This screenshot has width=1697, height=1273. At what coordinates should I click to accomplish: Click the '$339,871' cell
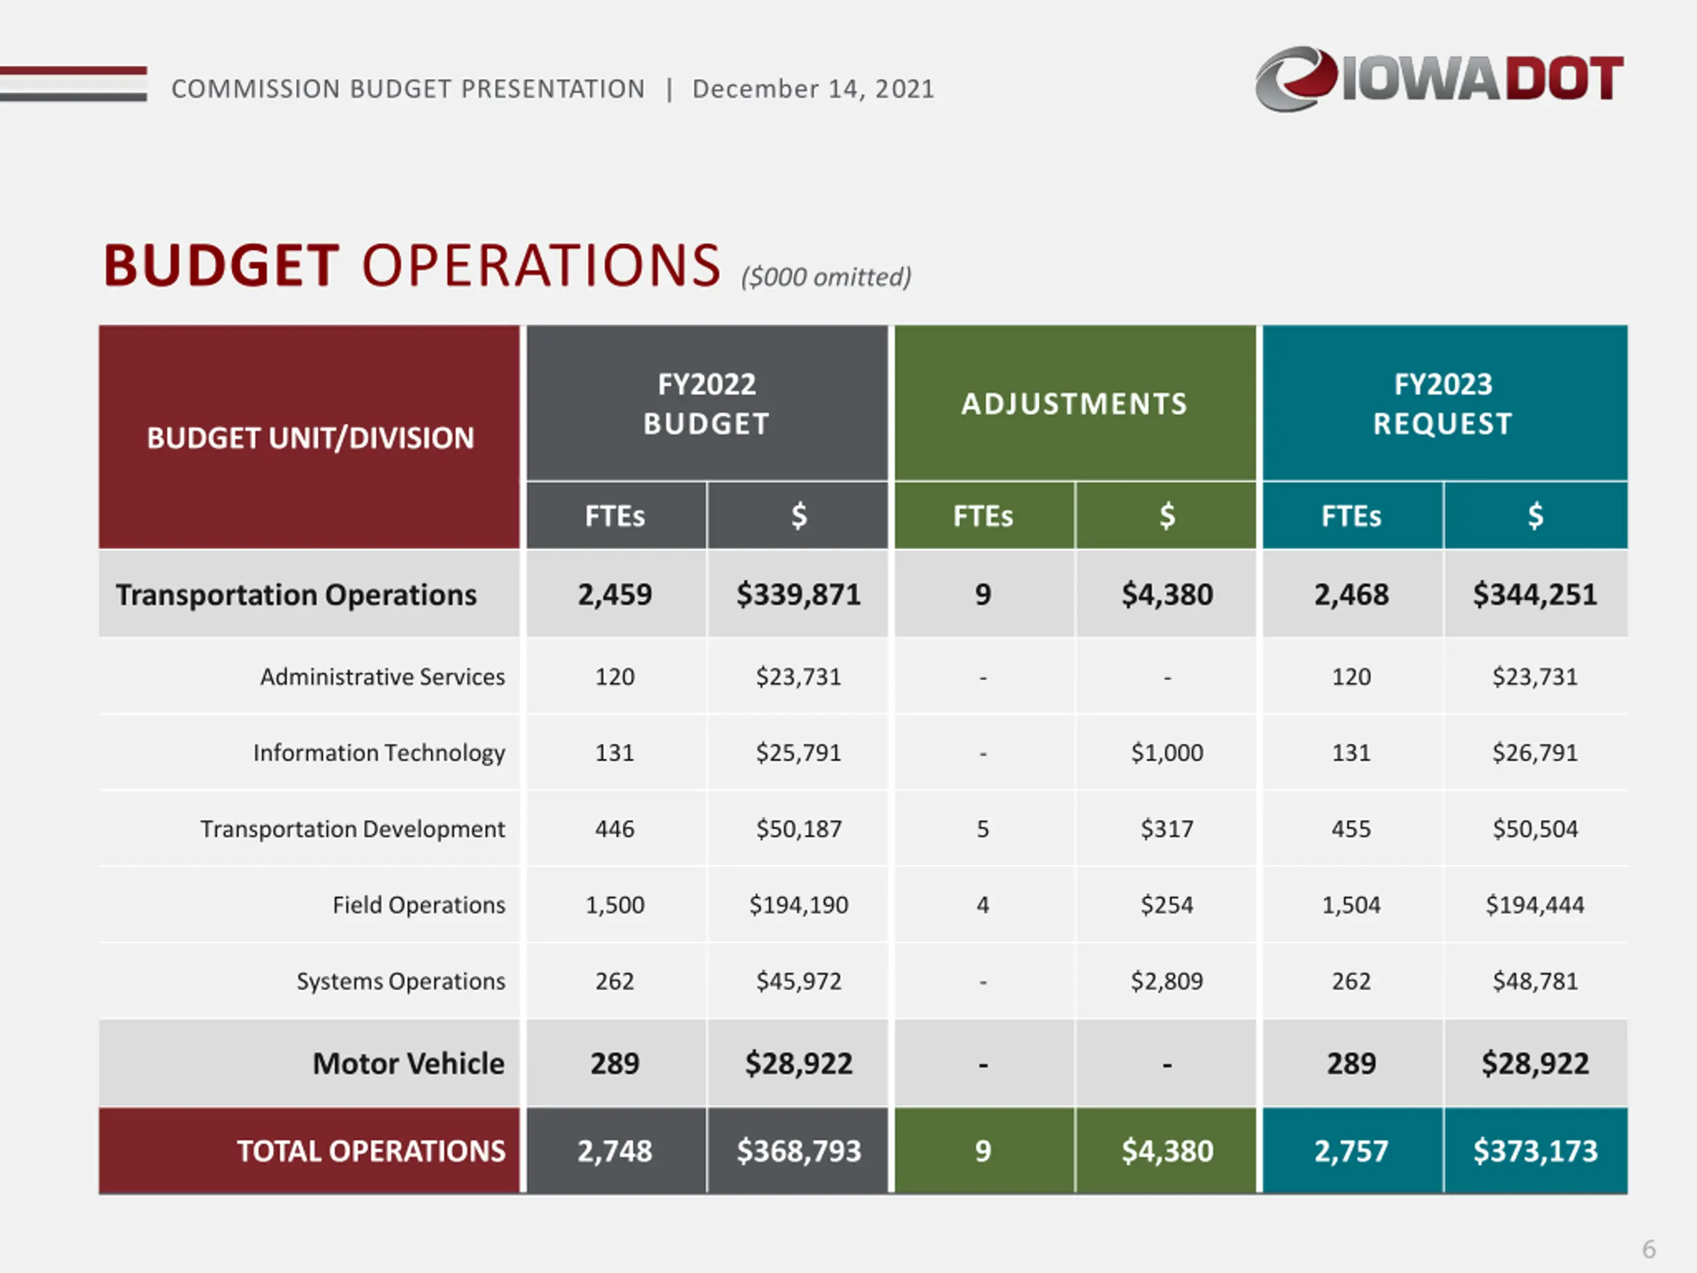click(798, 594)
